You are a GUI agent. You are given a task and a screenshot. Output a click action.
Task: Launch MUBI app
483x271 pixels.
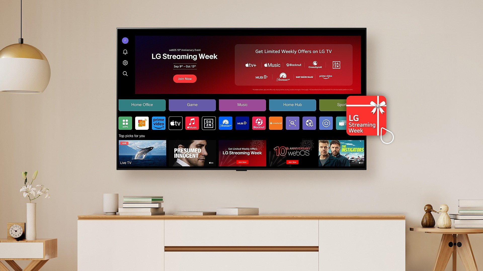coord(242,123)
